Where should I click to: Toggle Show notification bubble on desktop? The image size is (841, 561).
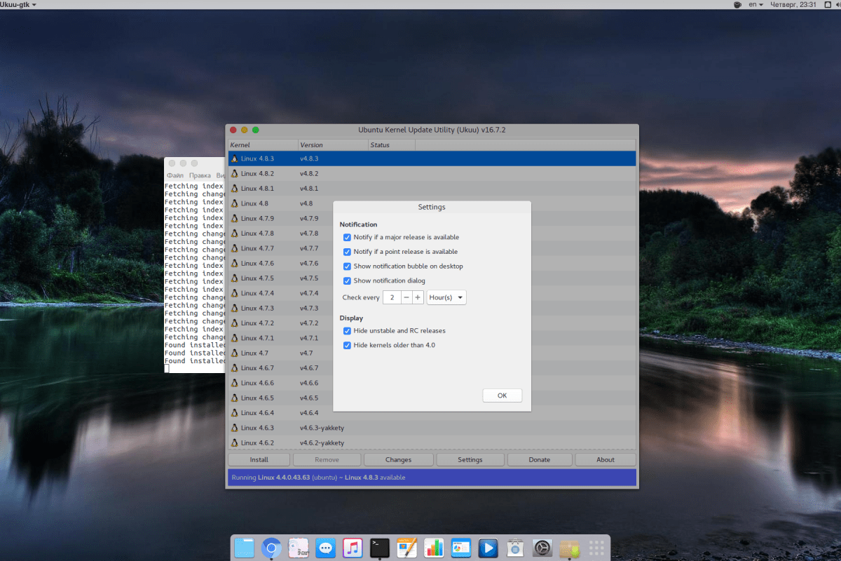[x=347, y=266]
